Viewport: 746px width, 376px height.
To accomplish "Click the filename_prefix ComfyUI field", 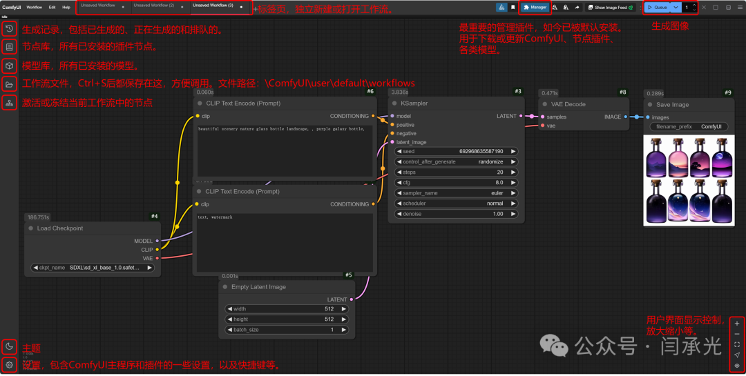I will click(689, 127).
